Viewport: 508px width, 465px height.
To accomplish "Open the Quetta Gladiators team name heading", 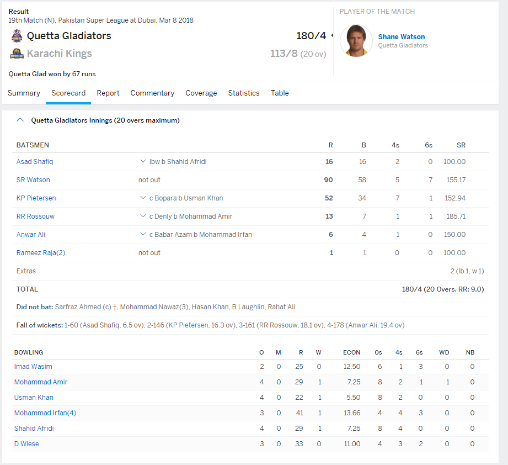I will tap(69, 36).
